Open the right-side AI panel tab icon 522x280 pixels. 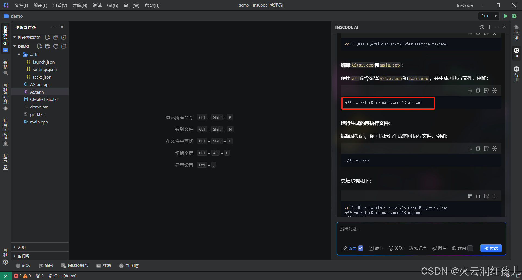tap(517, 53)
